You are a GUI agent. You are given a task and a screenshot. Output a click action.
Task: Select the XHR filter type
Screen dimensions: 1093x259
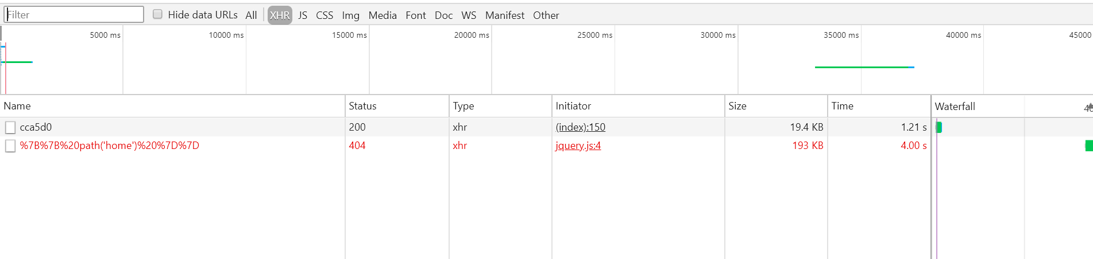[280, 15]
